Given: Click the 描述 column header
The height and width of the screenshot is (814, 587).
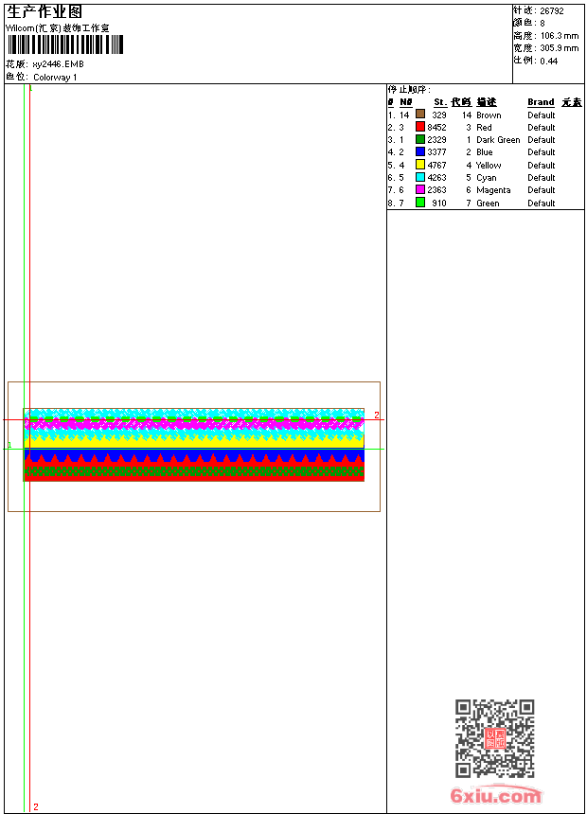Looking at the screenshot, I should [487, 102].
